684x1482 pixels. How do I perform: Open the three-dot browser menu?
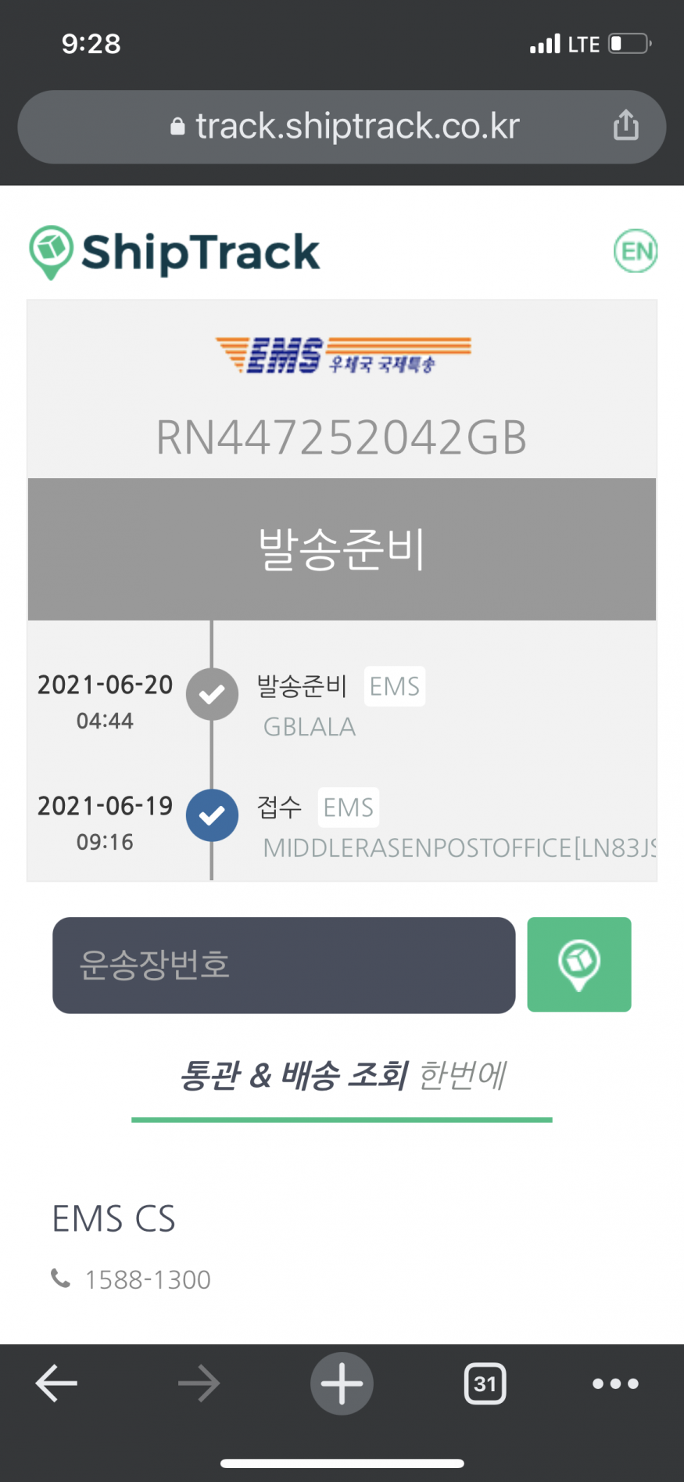(x=615, y=1383)
